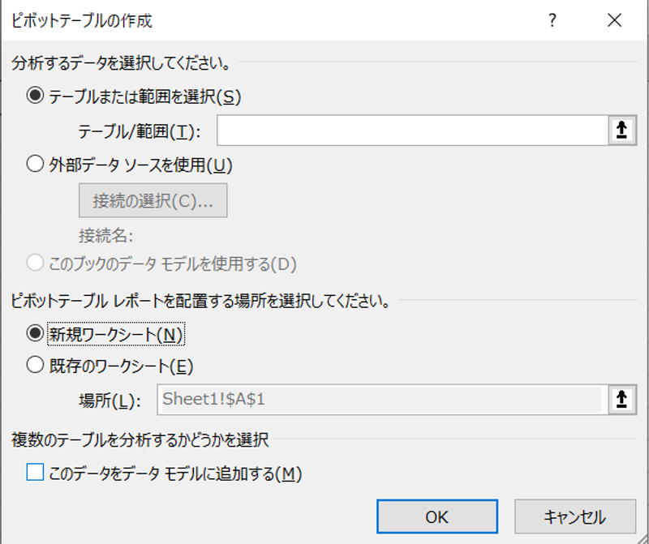Enable このデータをデータ モデルに追加する checkbox
The image size is (649, 544).
pyautogui.click(x=35, y=473)
